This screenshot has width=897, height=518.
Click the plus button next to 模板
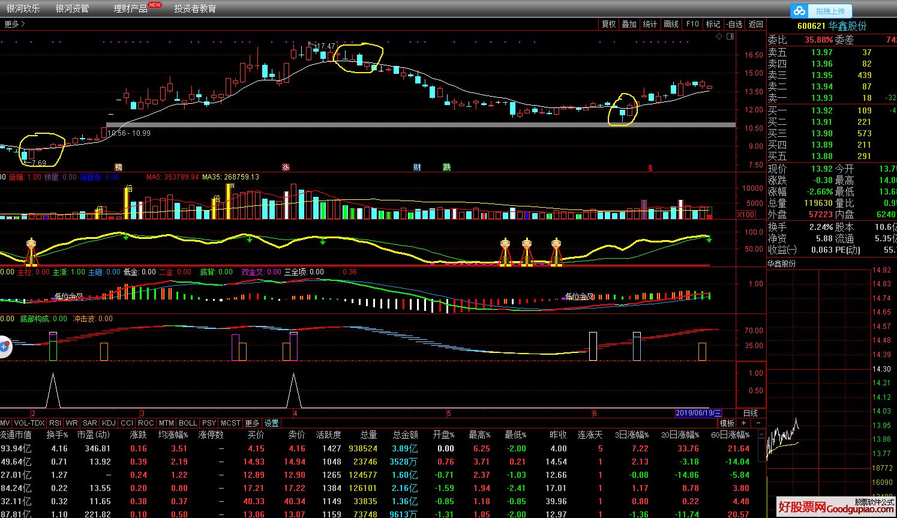click(x=744, y=423)
